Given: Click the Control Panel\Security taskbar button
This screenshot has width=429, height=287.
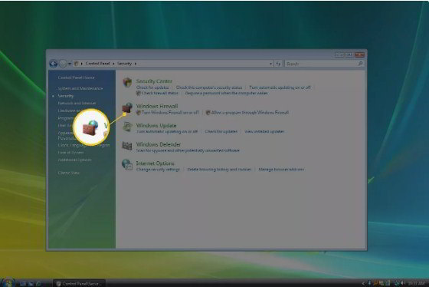Looking at the screenshot, I should [x=80, y=283].
